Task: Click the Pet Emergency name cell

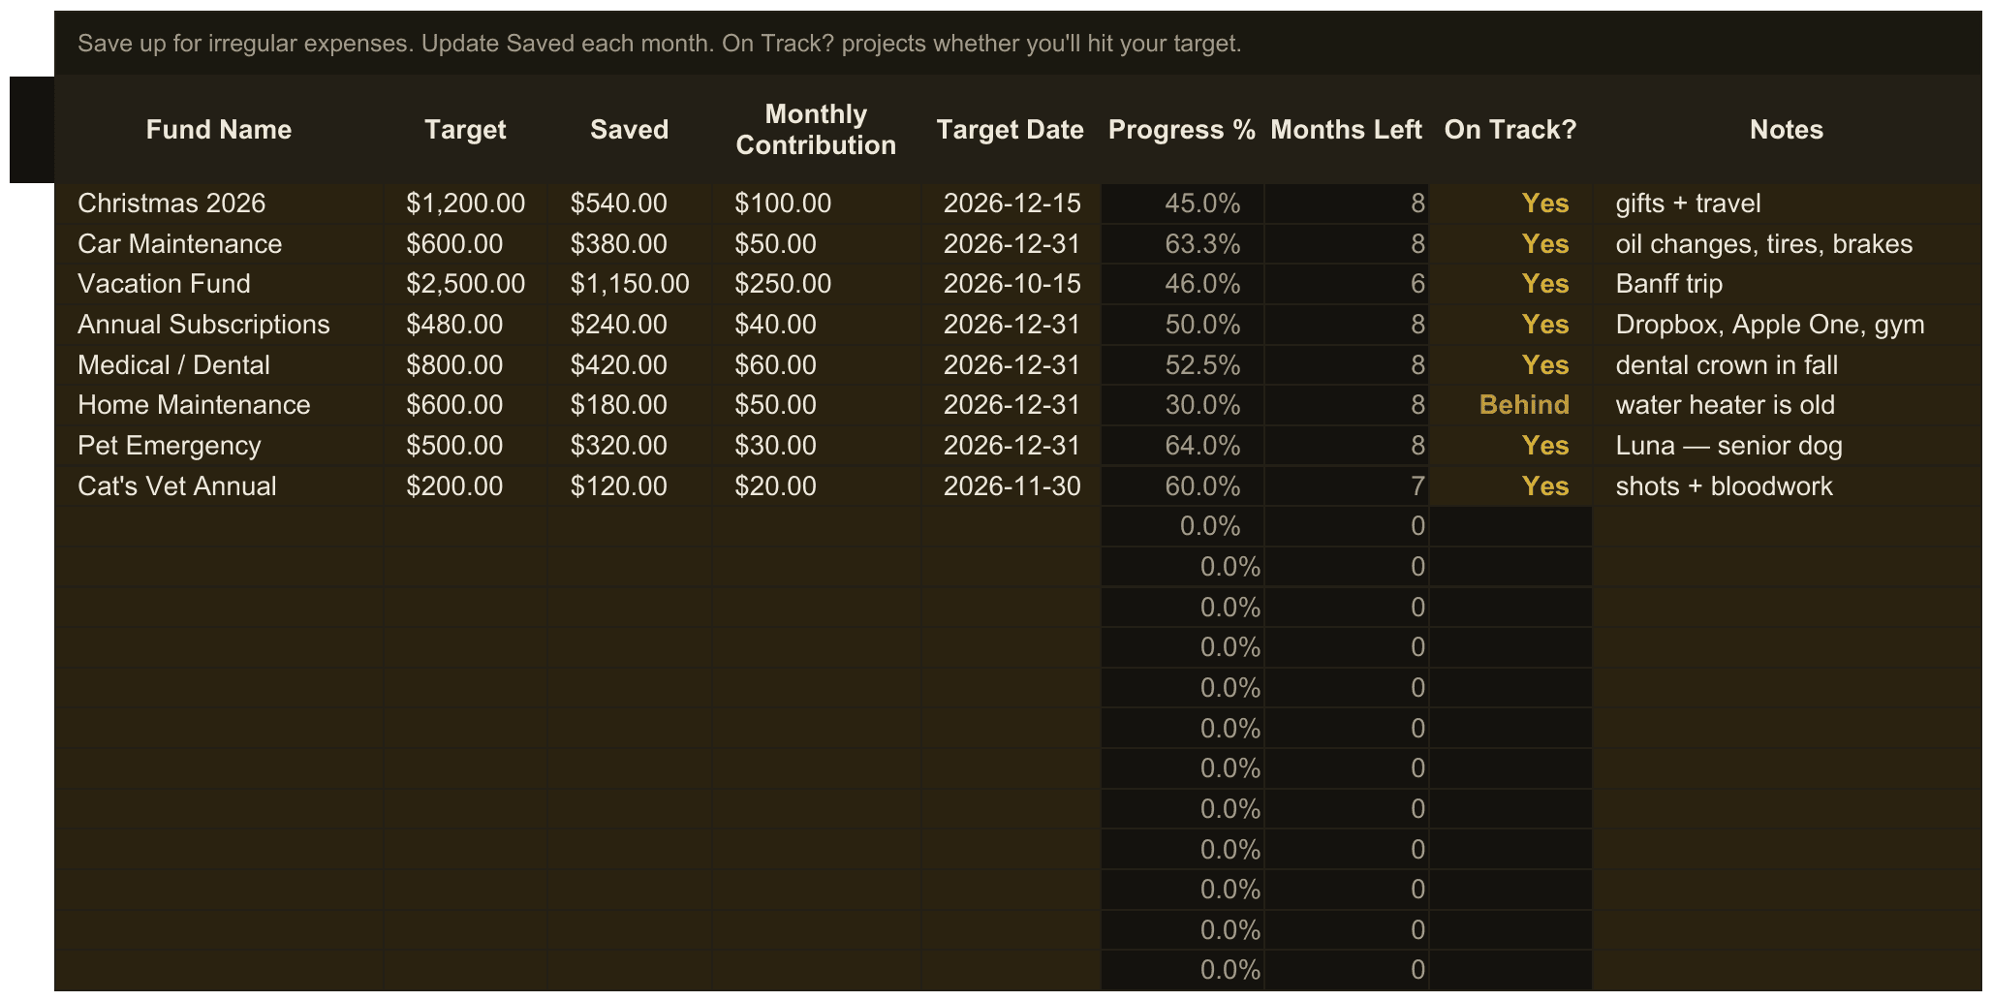Action: click(219, 446)
